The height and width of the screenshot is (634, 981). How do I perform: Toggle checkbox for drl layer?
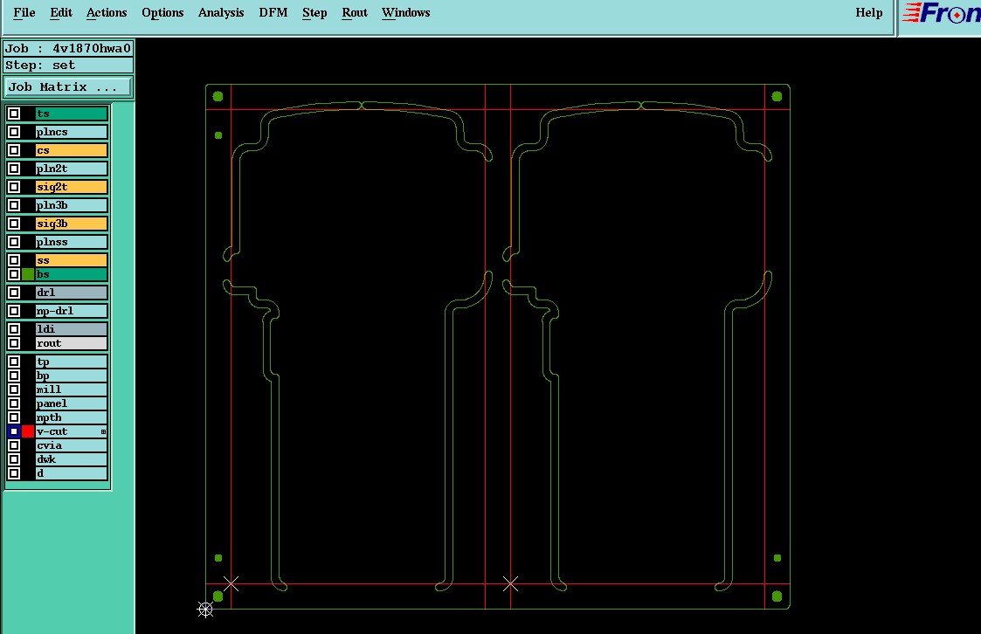tap(14, 293)
